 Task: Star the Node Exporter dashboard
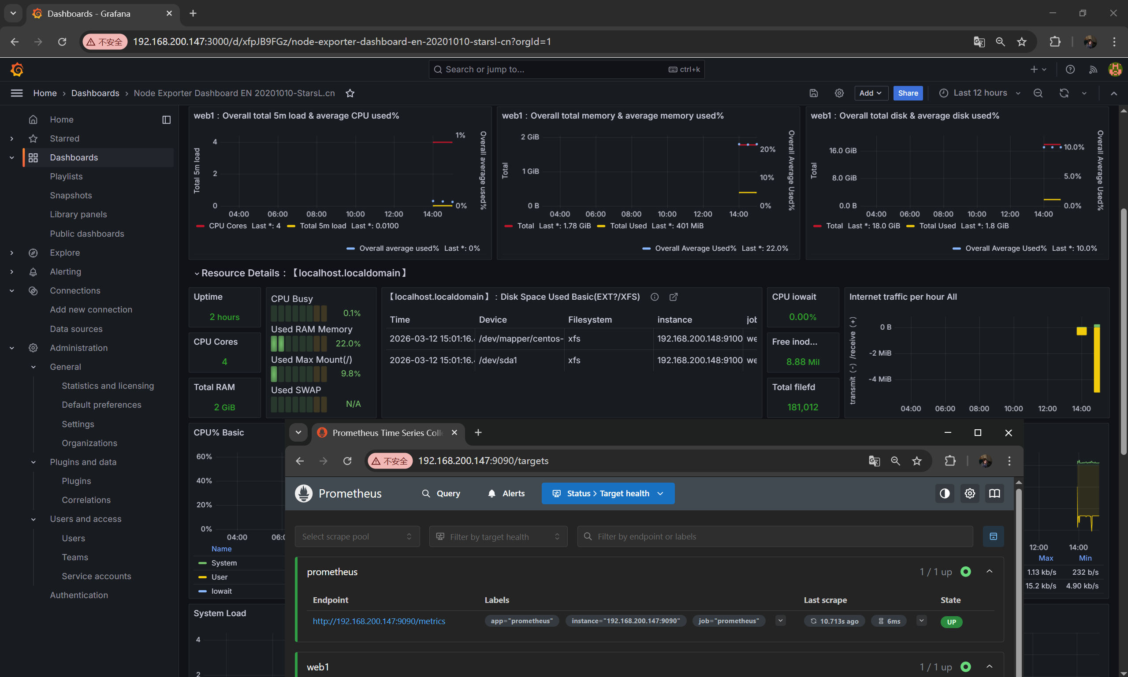350,93
